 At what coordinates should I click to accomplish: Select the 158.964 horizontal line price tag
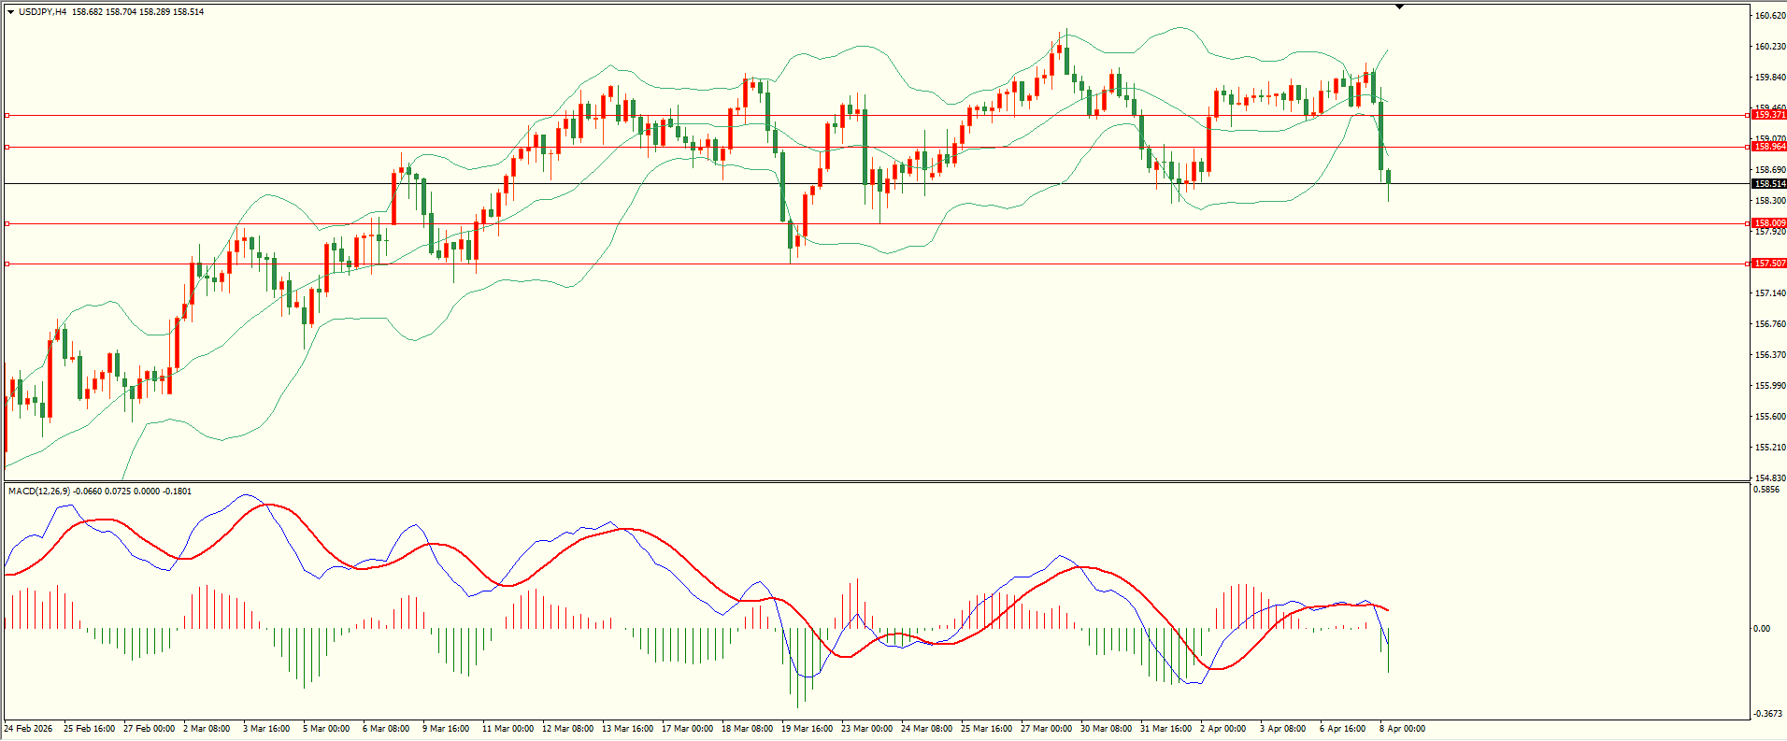click(x=1768, y=147)
